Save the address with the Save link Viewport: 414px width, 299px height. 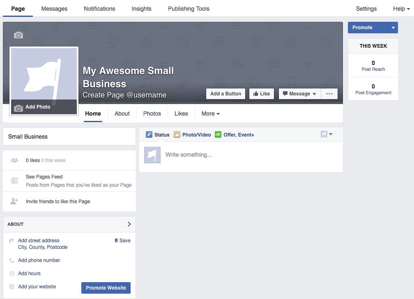[x=123, y=241]
